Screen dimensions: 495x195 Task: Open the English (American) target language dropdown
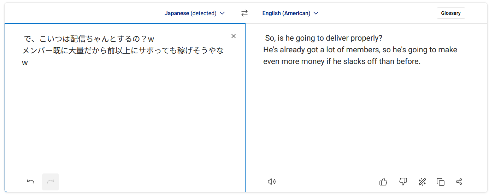286,13
